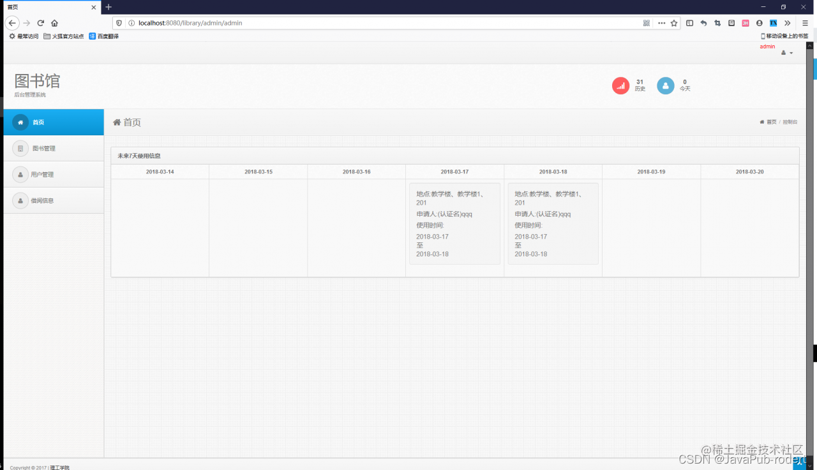
Task: Click the blue TX extension icon
Action: coord(774,23)
